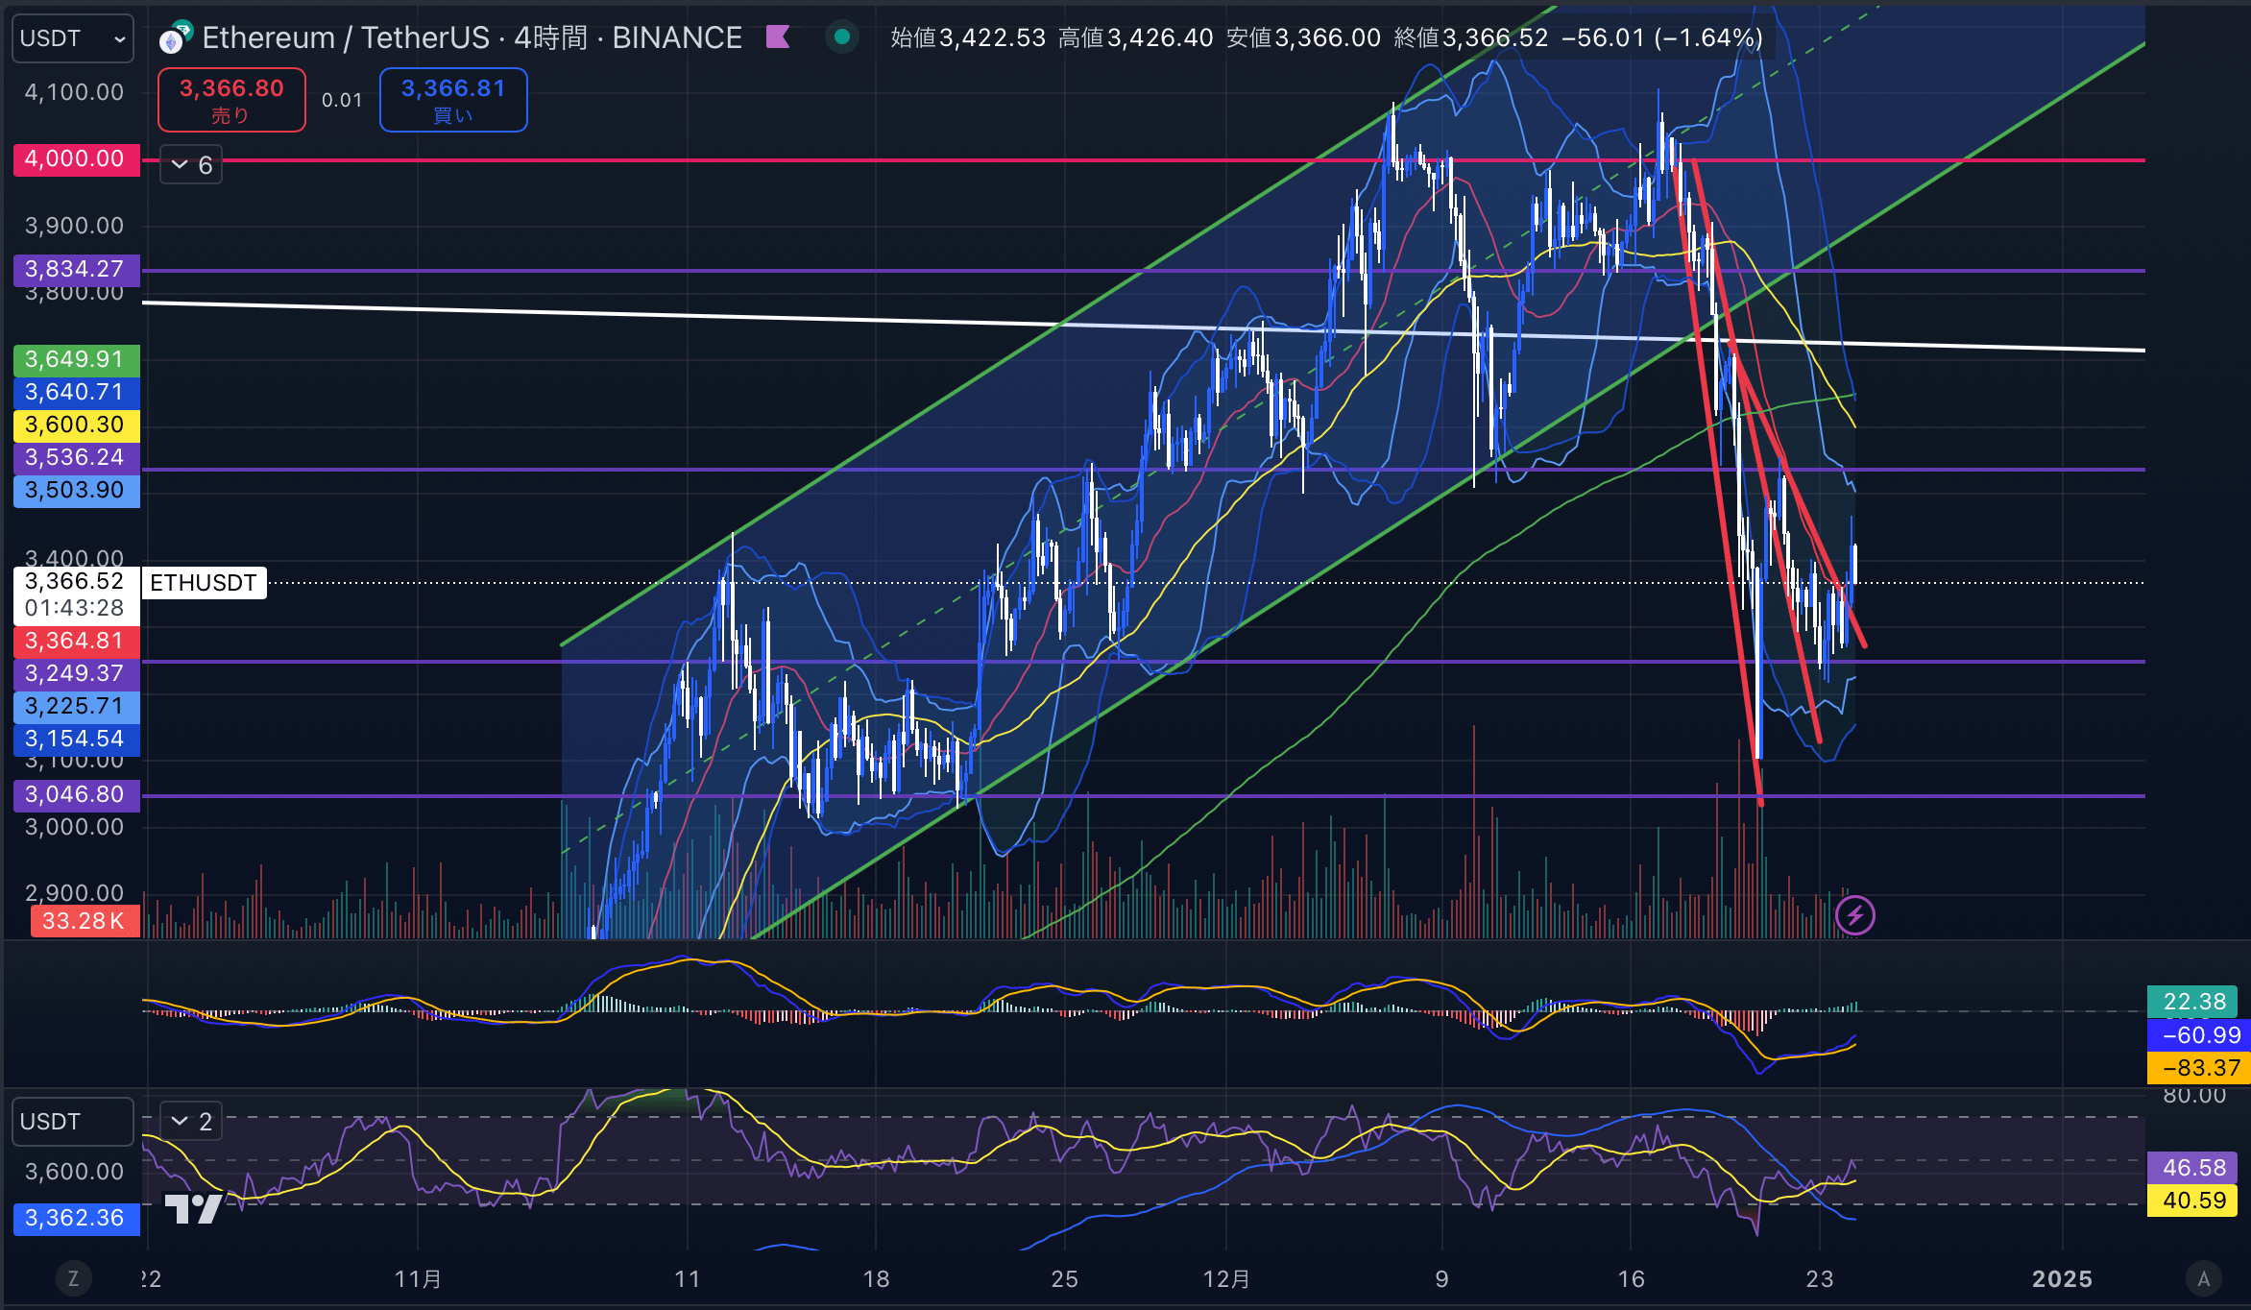
Task: Click the -60.99 MACD value label
Action: (x=2199, y=1035)
